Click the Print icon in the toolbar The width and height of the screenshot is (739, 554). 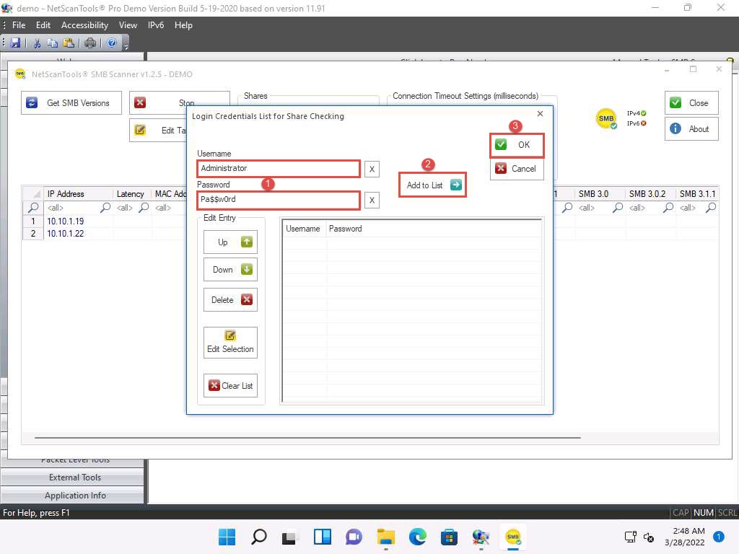point(90,43)
